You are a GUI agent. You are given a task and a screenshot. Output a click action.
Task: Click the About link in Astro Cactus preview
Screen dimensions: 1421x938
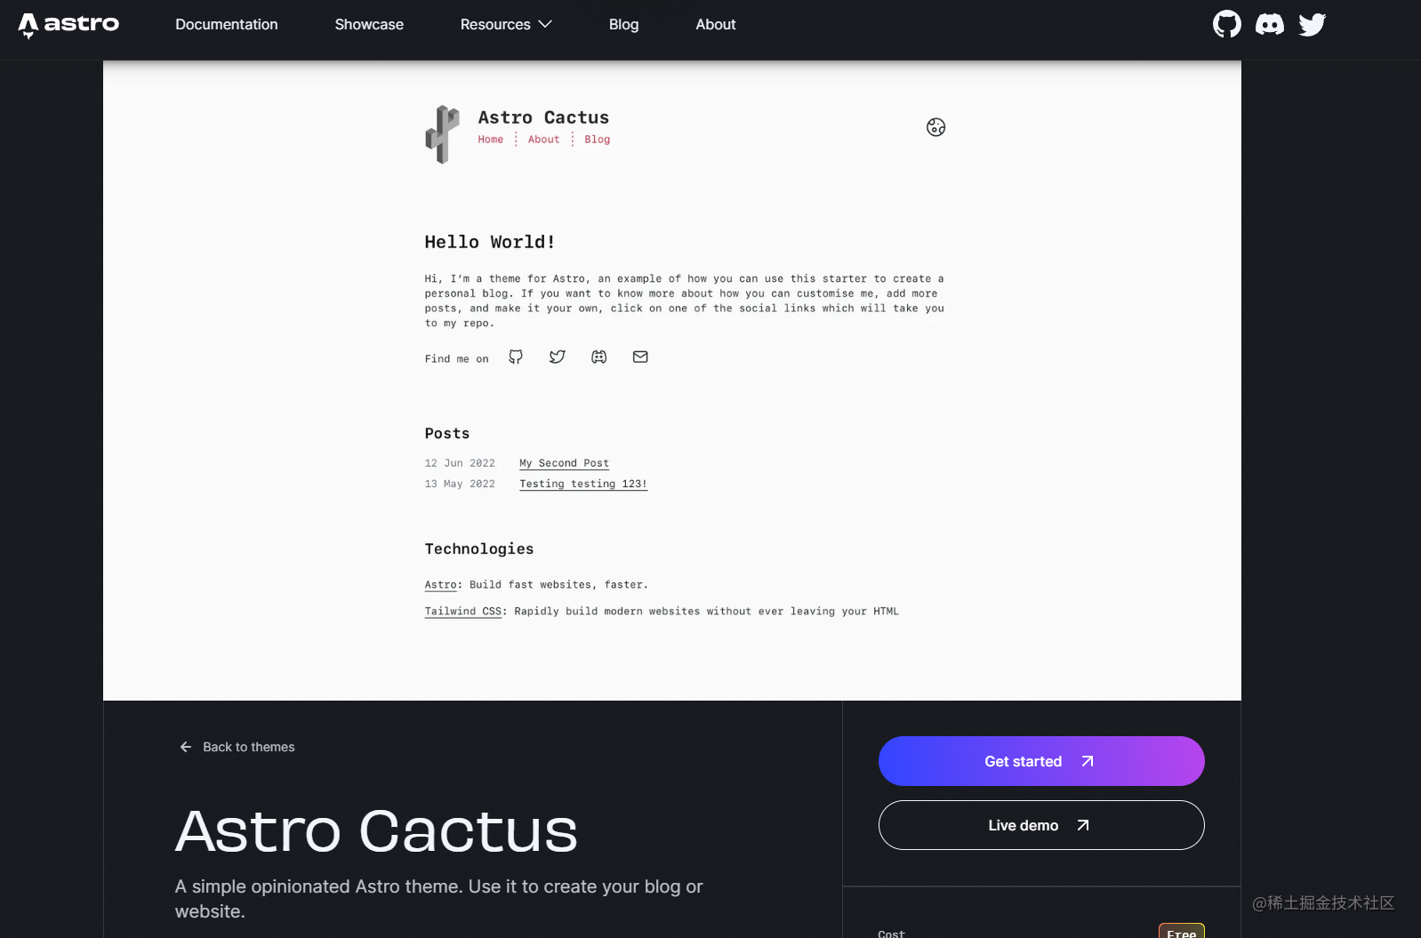pos(544,140)
